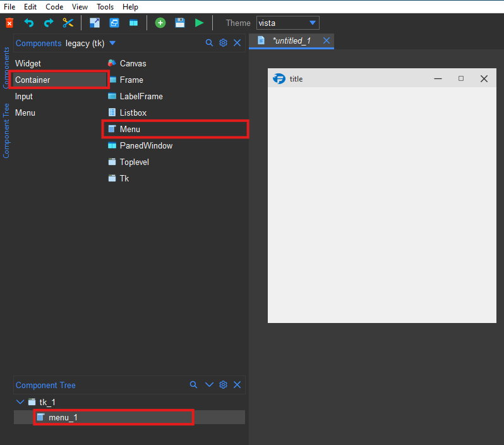Open the Help menu
The height and width of the screenshot is (445, 504).
click(130, 7)
